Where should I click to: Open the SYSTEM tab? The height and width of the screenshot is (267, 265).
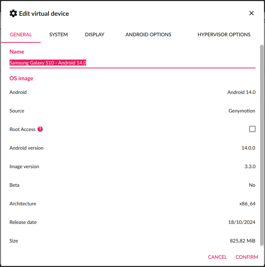(x=59, y=35)
